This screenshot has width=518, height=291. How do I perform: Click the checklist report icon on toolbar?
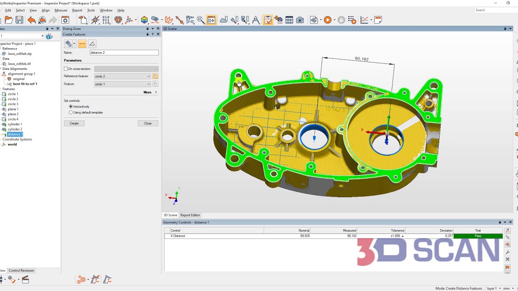268,19
